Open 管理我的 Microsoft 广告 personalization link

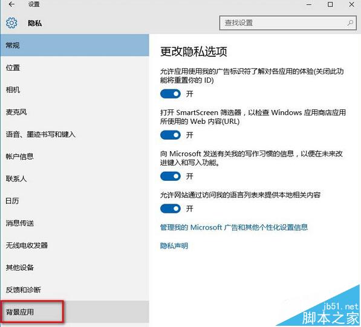pos(234,227)
